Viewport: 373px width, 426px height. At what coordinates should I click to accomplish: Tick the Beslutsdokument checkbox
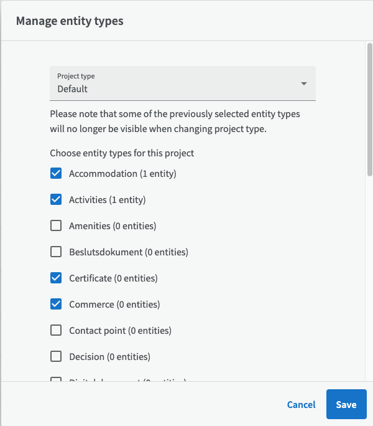tap(56, 252)
